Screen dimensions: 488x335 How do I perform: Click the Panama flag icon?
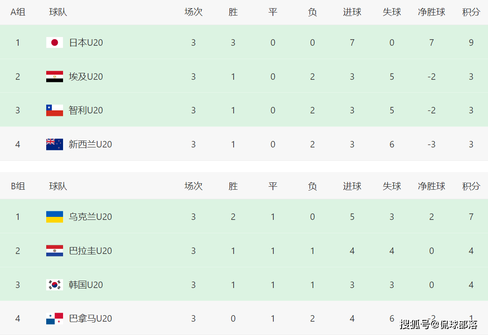[x=54, y=319]
